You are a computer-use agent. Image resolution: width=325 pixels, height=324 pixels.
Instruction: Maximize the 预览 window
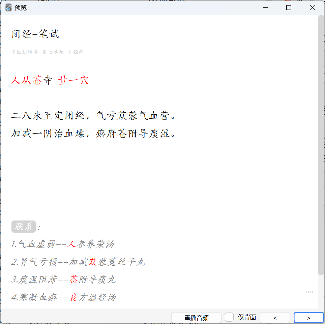pyautogui.click(x=289, y=8)
